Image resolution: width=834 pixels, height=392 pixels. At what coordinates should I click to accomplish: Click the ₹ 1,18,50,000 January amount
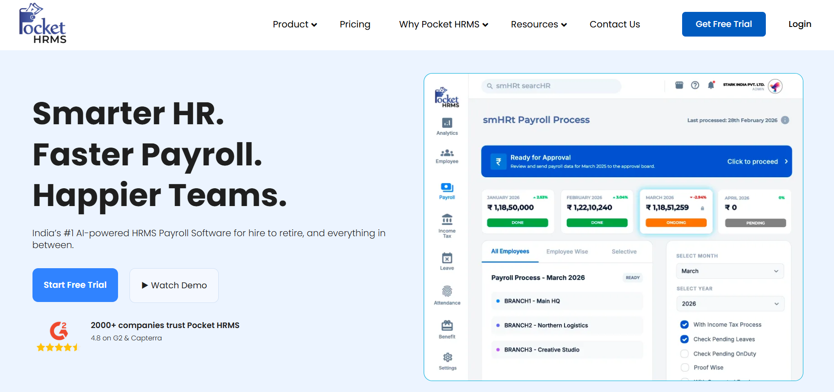[x=511, y=207]
